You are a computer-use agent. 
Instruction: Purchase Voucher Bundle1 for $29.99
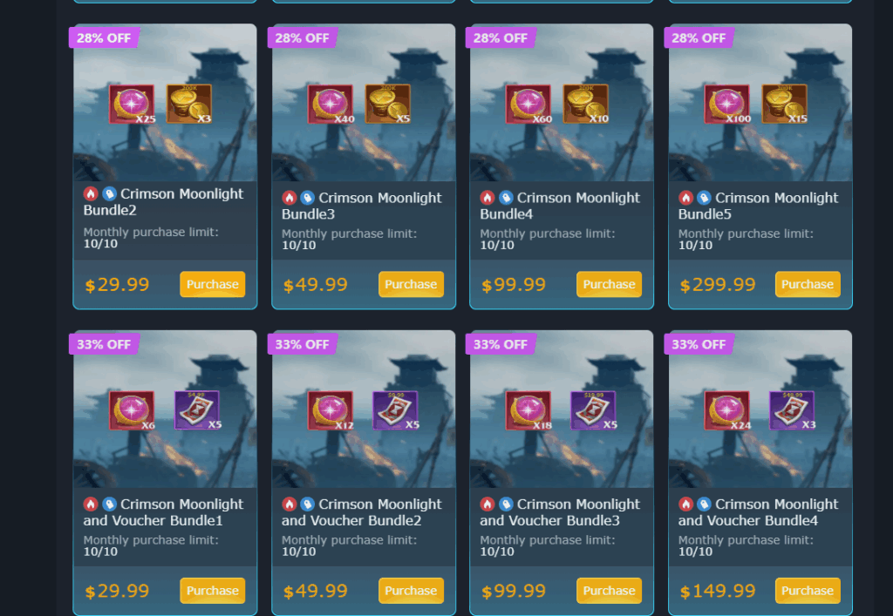tap(213, 591)
